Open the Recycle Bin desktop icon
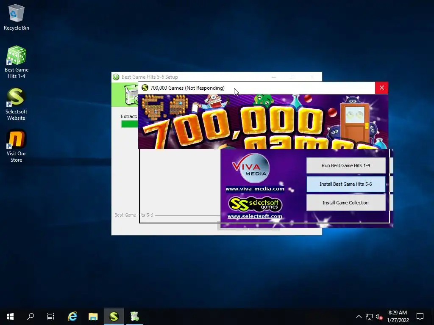Screen dimensions: 434x325 click(x=17, y=17)
